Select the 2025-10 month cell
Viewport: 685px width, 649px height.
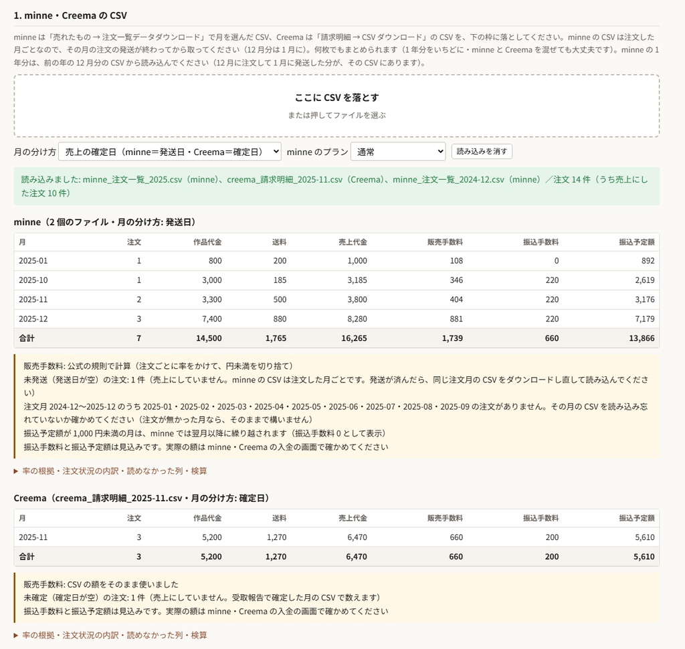pyautogui.click(x=33, y=280)
